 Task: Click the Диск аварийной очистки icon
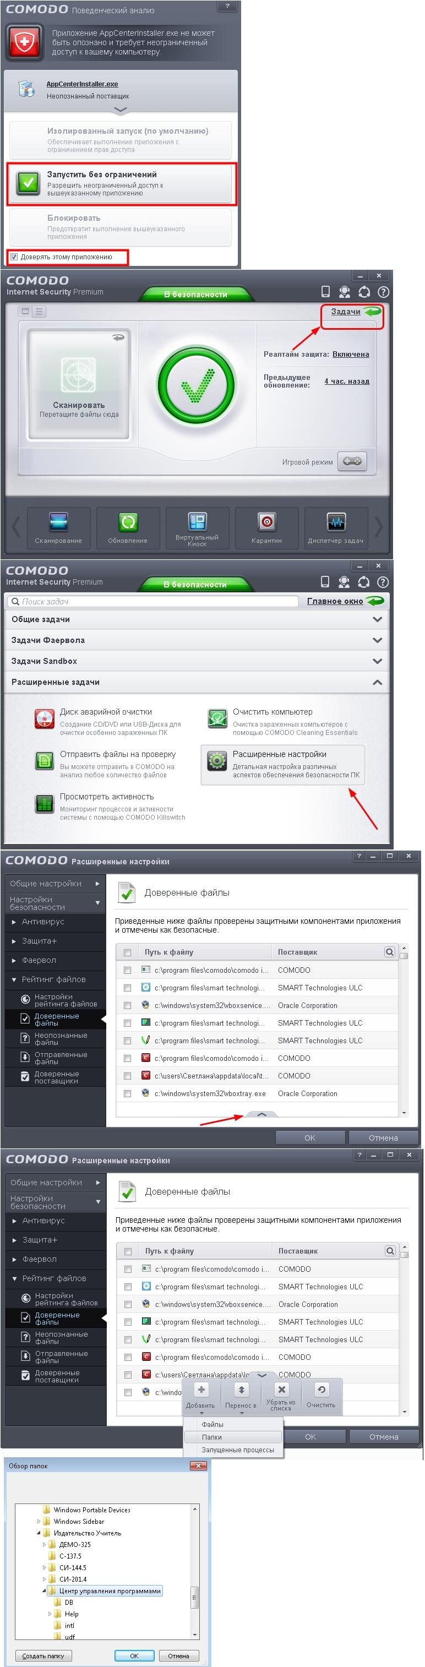pyautogui.click(x=44, y=718)
